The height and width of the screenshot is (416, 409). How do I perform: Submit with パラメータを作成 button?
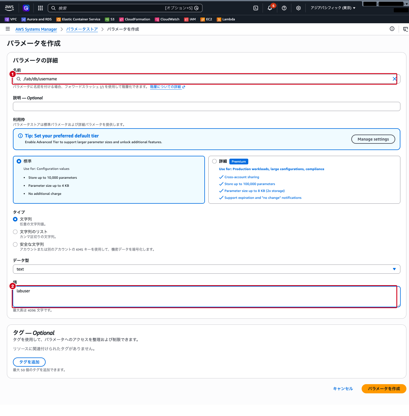[x=384, y=389]
